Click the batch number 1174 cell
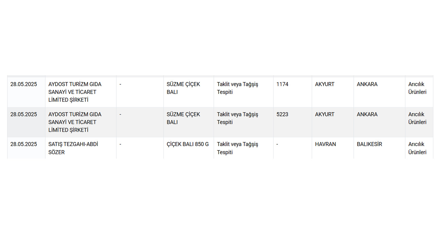The height and width of the screenshot is (245, 435). coord(282,84)
